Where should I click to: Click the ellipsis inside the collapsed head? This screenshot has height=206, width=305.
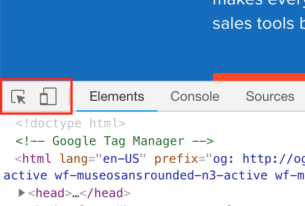[75, 195]
